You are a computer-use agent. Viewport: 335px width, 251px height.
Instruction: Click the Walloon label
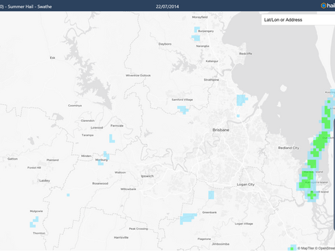(120, 172)
